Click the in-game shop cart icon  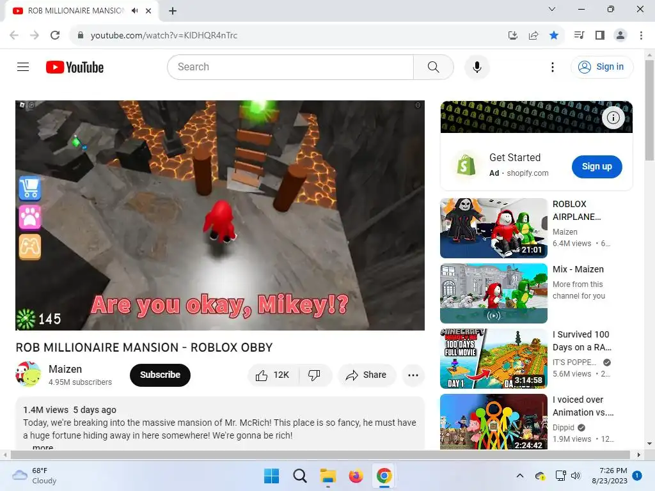coord(29,189)
